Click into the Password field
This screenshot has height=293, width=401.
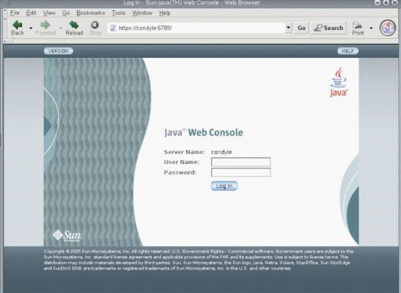pyautogui.click(x=241, y=172)
